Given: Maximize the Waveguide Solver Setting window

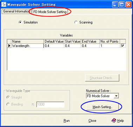Looking at the screenshot, I should pyautogui.click(x=122, y=5).
